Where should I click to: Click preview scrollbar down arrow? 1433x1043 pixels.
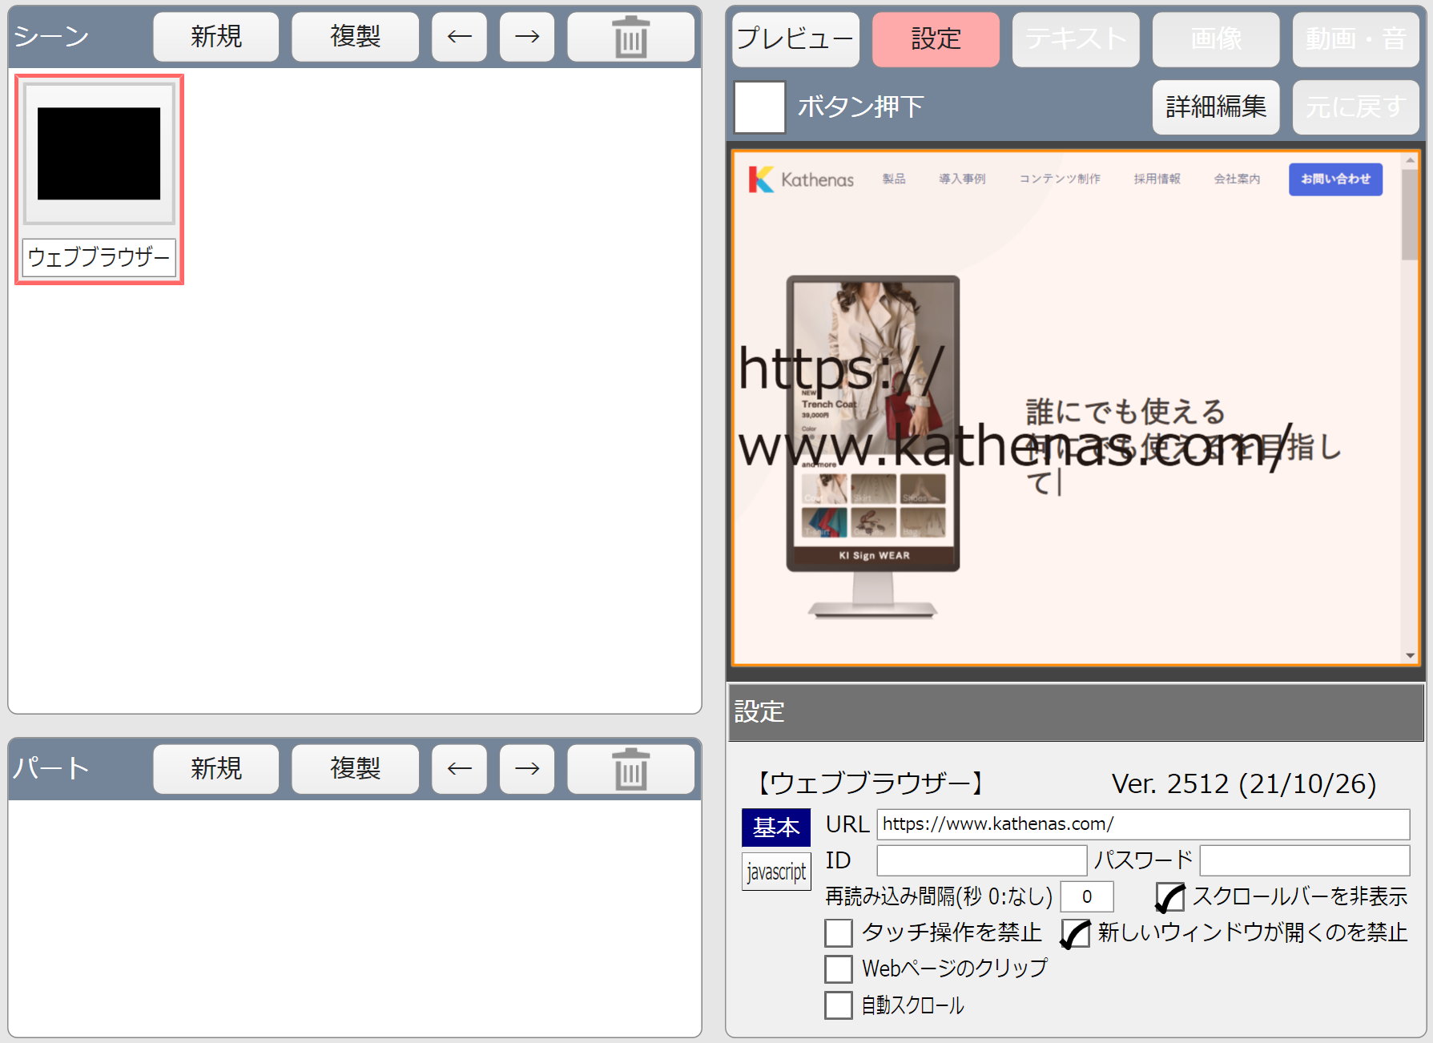point(1410,656)
